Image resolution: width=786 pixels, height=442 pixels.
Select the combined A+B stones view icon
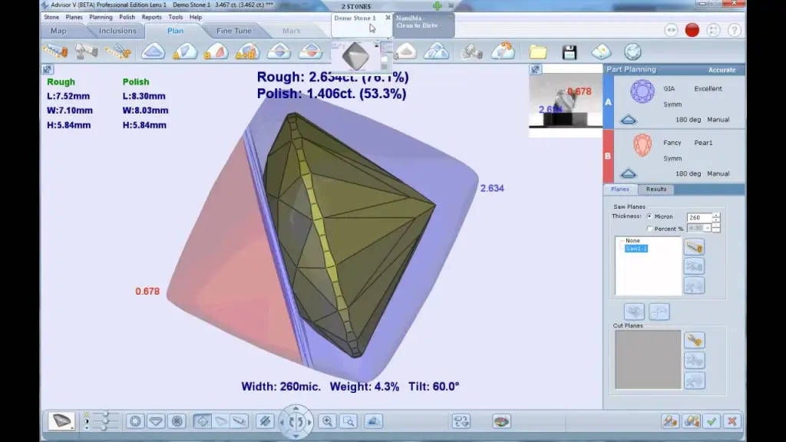click(x=246, y=52)
